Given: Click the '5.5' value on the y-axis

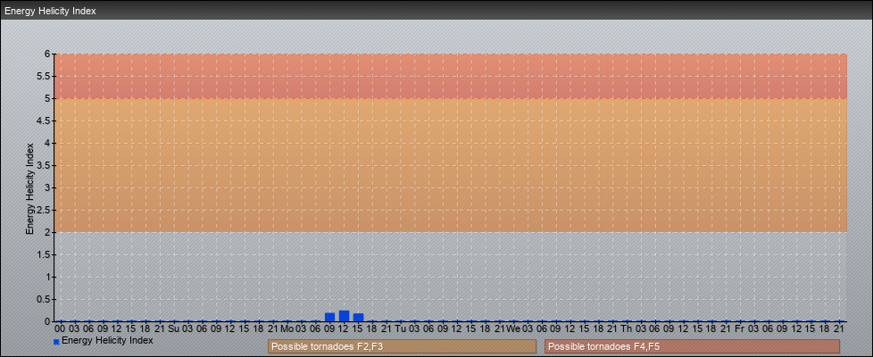Looking at the screenshot, I should tap(43, 76).
